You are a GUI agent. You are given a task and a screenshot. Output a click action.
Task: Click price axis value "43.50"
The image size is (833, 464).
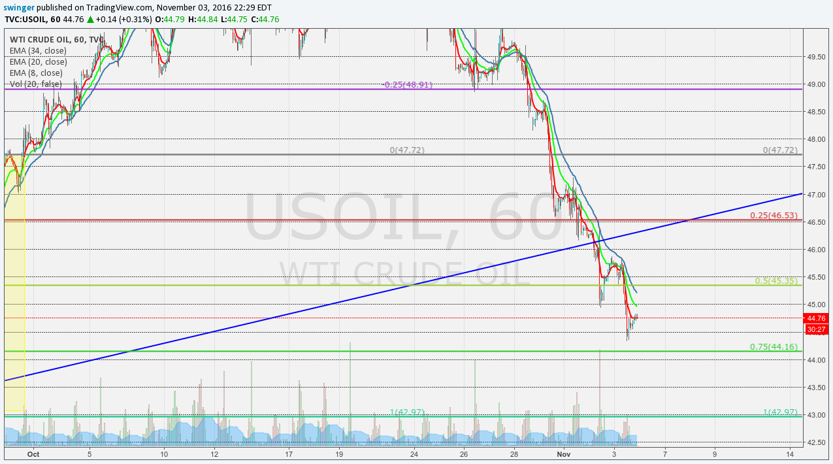point(816,388)
